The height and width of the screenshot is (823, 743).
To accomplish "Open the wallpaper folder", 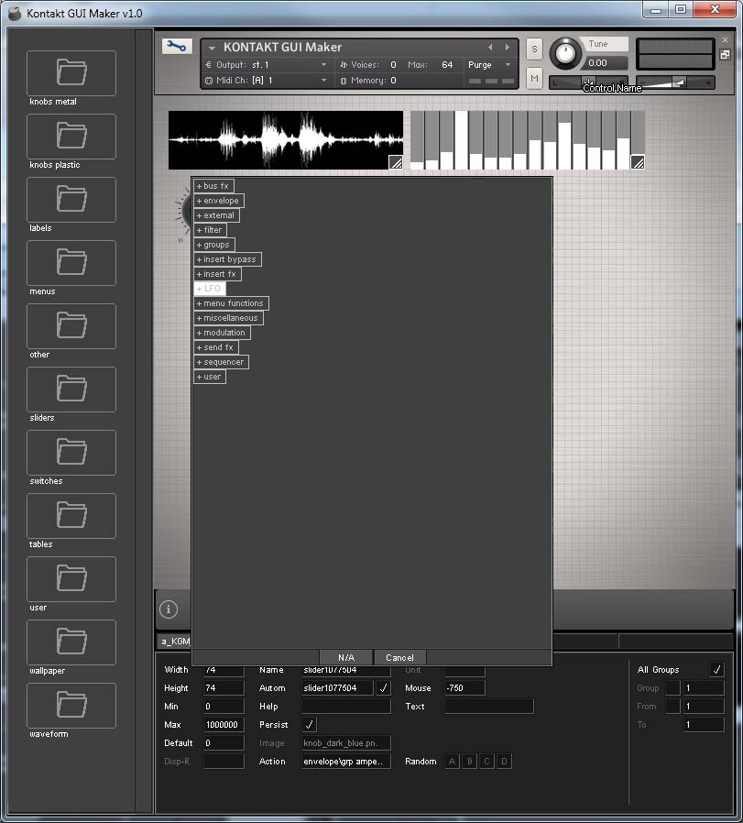I will pyautogui.click(x=71, y=642).
